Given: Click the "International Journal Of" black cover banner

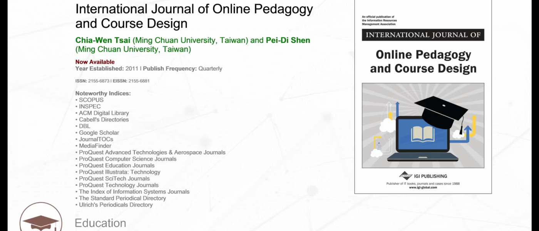Looking at the screenshot, I should pyautogui.click(x=423, y=35).
